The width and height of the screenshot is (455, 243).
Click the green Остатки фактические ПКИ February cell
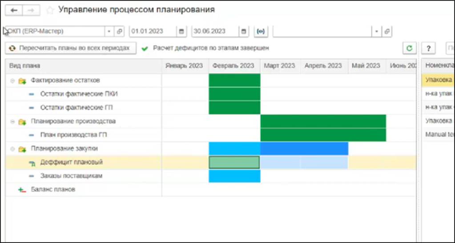coord(234,94)
